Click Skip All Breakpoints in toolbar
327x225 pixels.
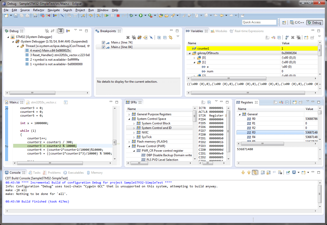pos(62,16)
